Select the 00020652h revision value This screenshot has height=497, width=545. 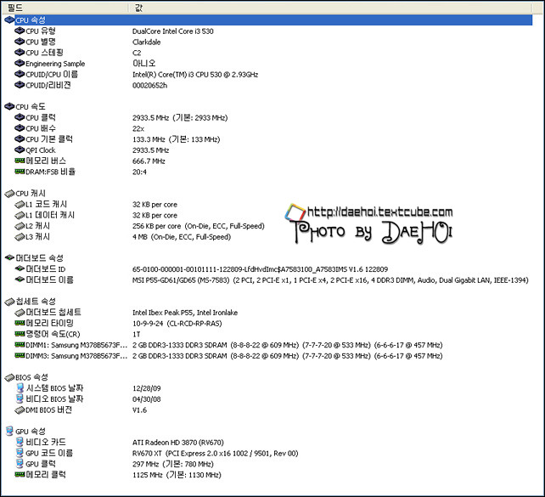click(x=149, y=85)
